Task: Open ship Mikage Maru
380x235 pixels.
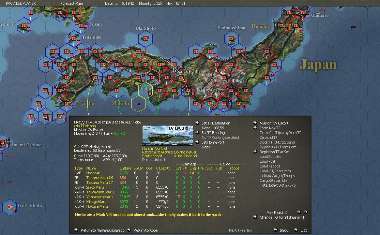Action: (x=96, y=202)
